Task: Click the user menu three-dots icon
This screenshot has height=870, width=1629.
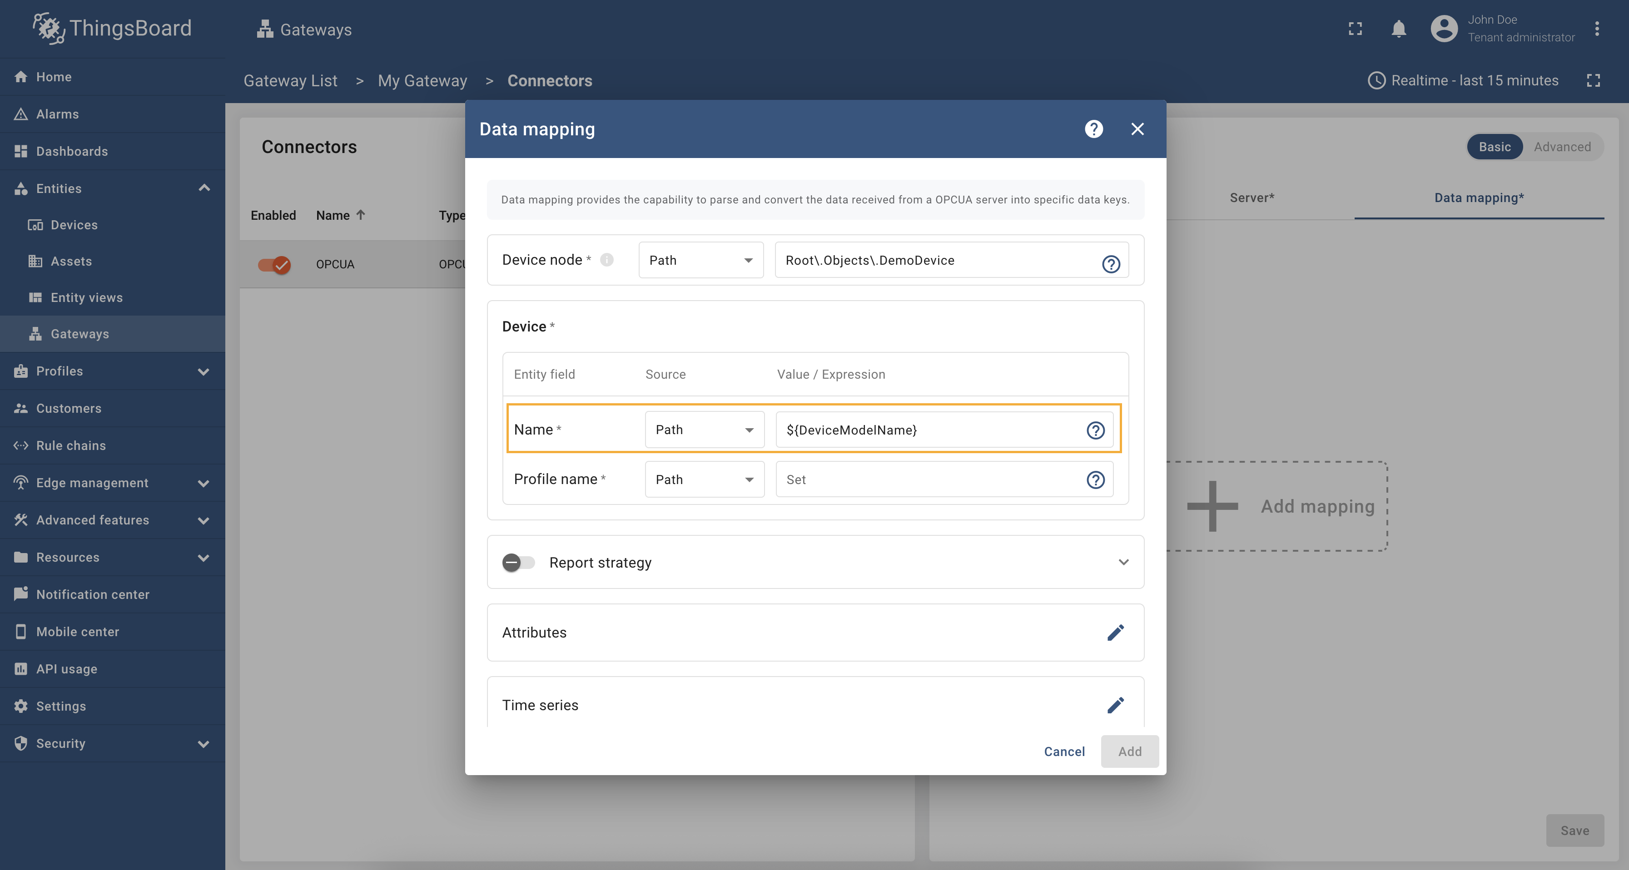Action: (1597, 29)
